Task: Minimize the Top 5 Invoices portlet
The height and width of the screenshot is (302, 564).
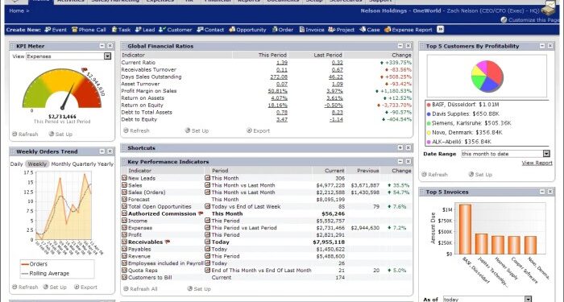Action: pos(542,192)
